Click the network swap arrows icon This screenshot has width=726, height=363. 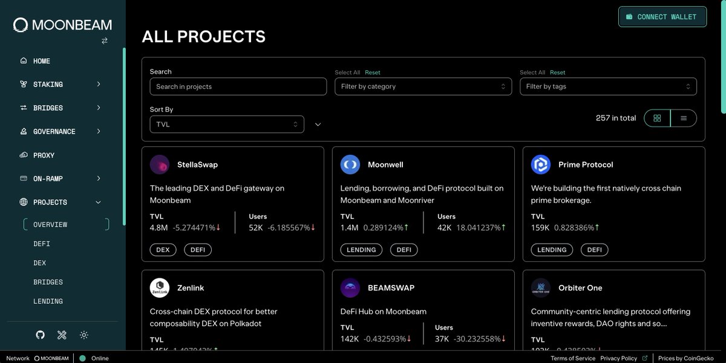coord(105,41)
